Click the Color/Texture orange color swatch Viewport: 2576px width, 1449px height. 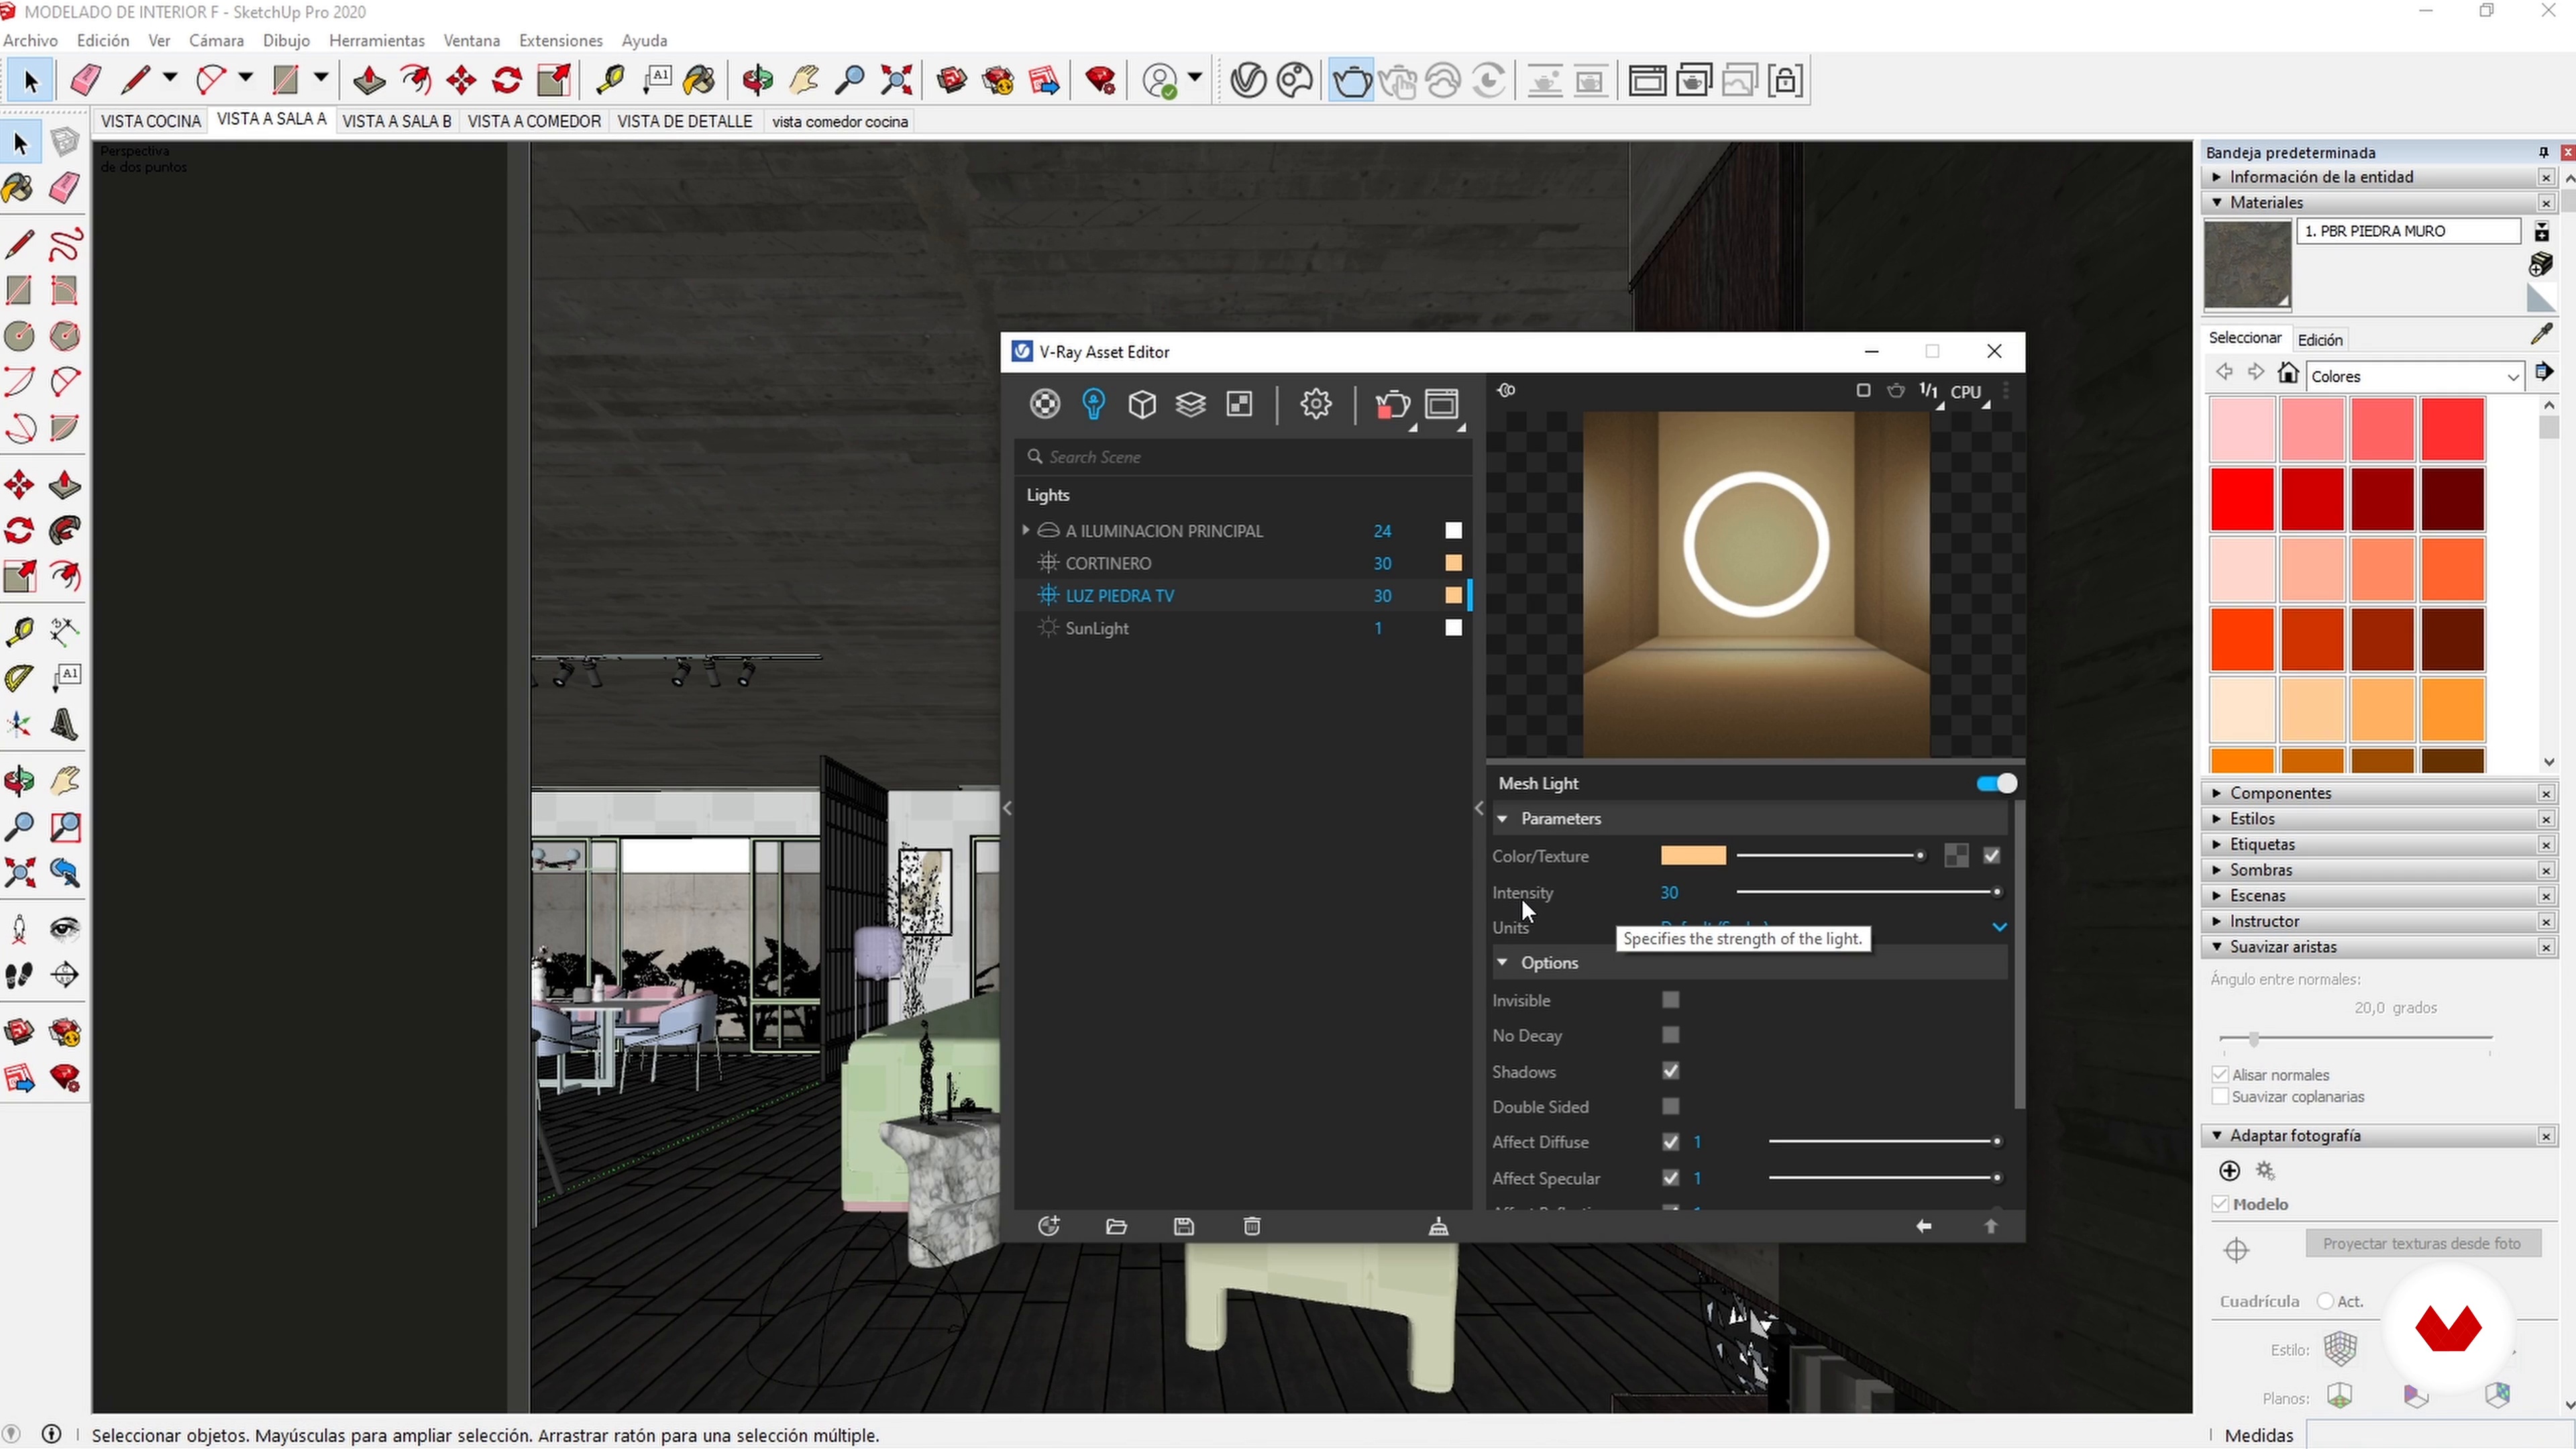click(x=1693, y=856)
